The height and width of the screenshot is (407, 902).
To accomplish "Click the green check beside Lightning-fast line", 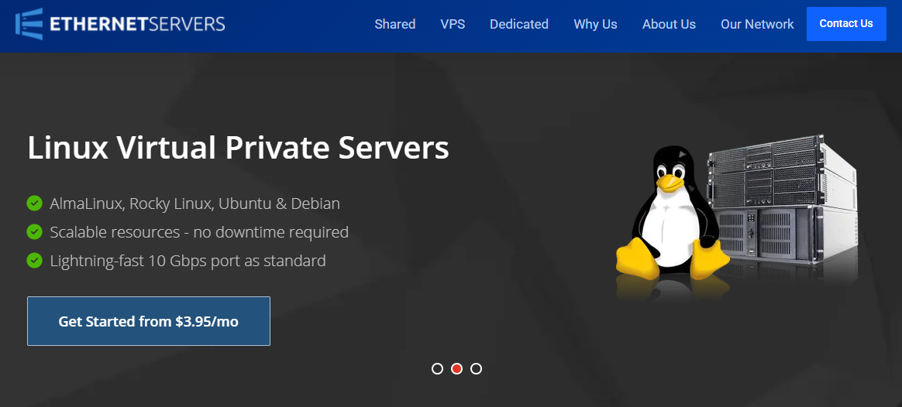I will point(35,261).
